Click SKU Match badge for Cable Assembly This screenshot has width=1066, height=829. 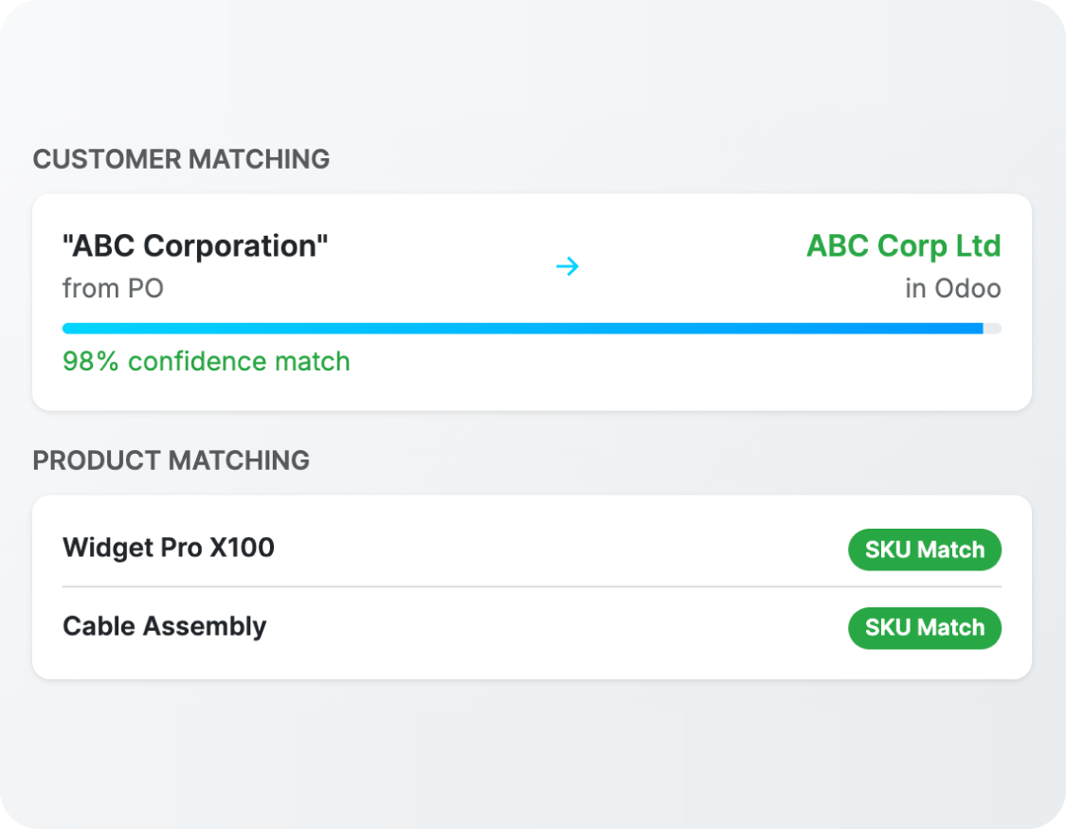point(924,627)
